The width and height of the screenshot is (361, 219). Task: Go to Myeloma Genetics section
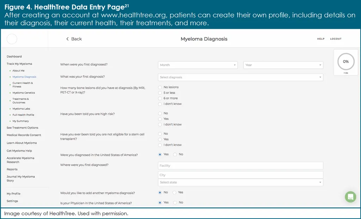tap(24, 93)
